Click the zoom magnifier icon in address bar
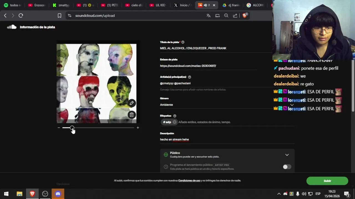The width and height of the screenshot is (355, 199). pos(226,16)
